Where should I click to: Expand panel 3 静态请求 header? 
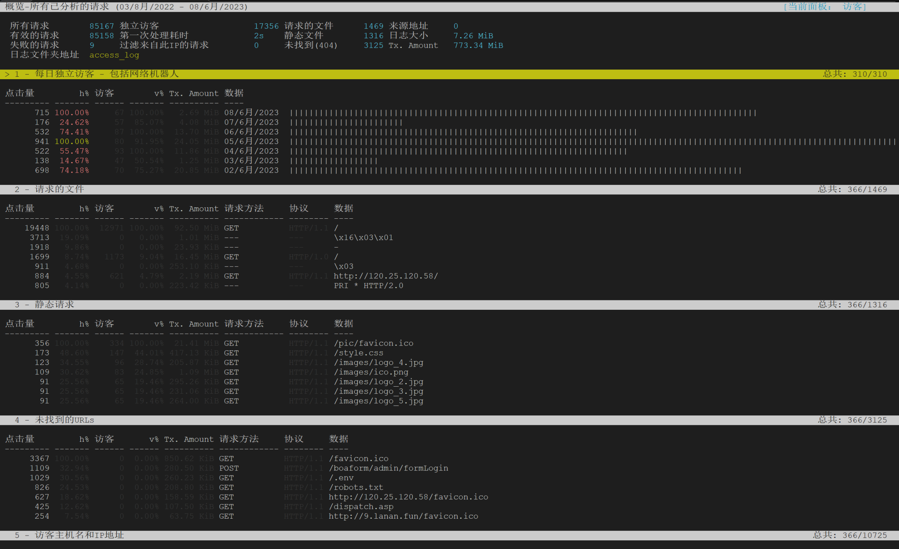[x=449, y=305]
